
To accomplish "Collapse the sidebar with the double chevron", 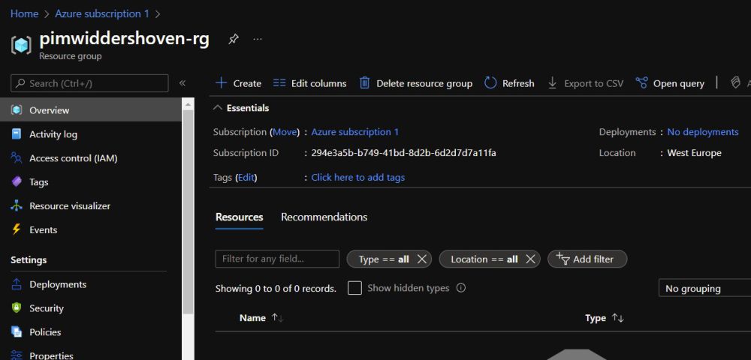I will pos(182,83).
